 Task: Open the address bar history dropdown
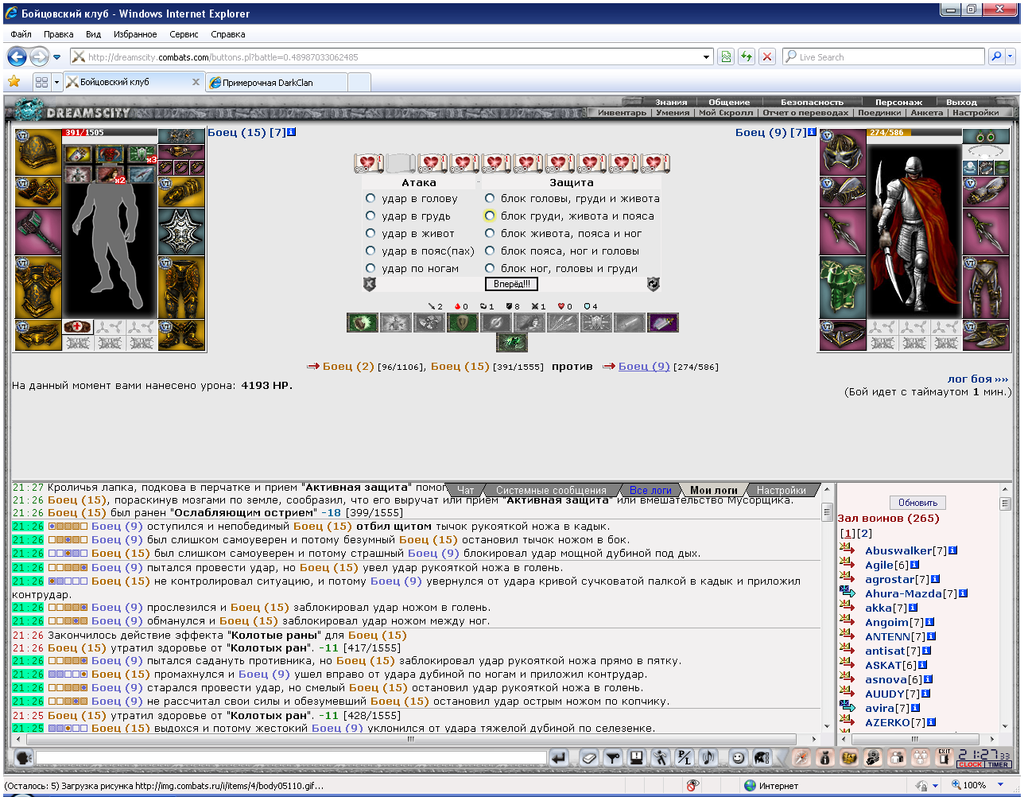tap(707, 57)
